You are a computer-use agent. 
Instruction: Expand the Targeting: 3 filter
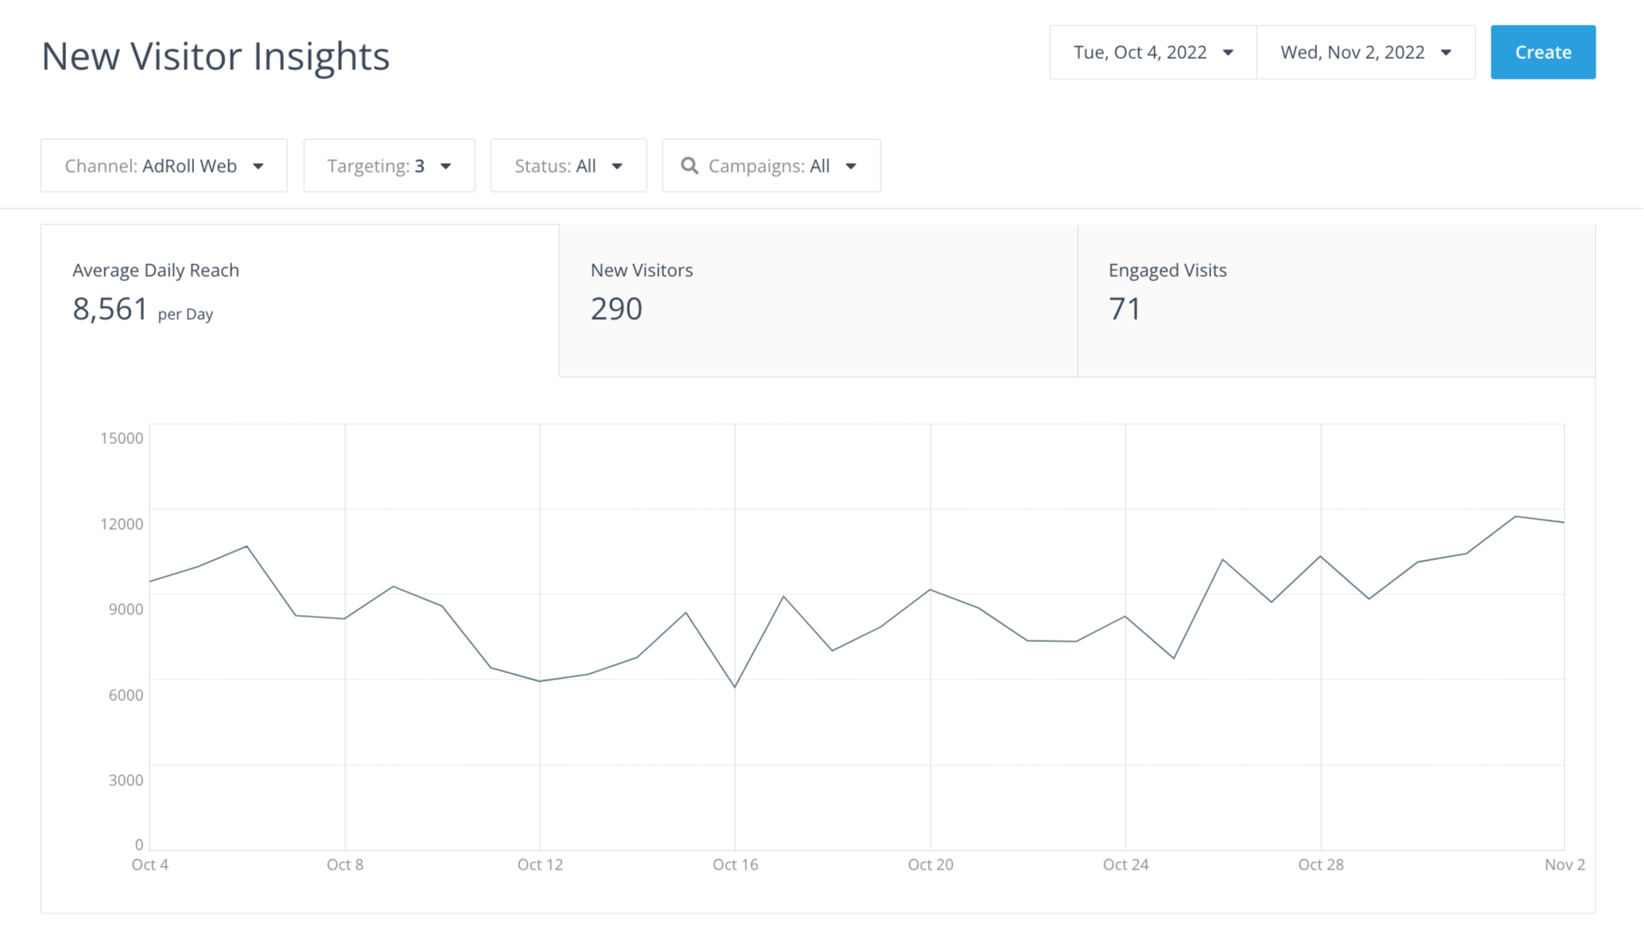point(389,165)
